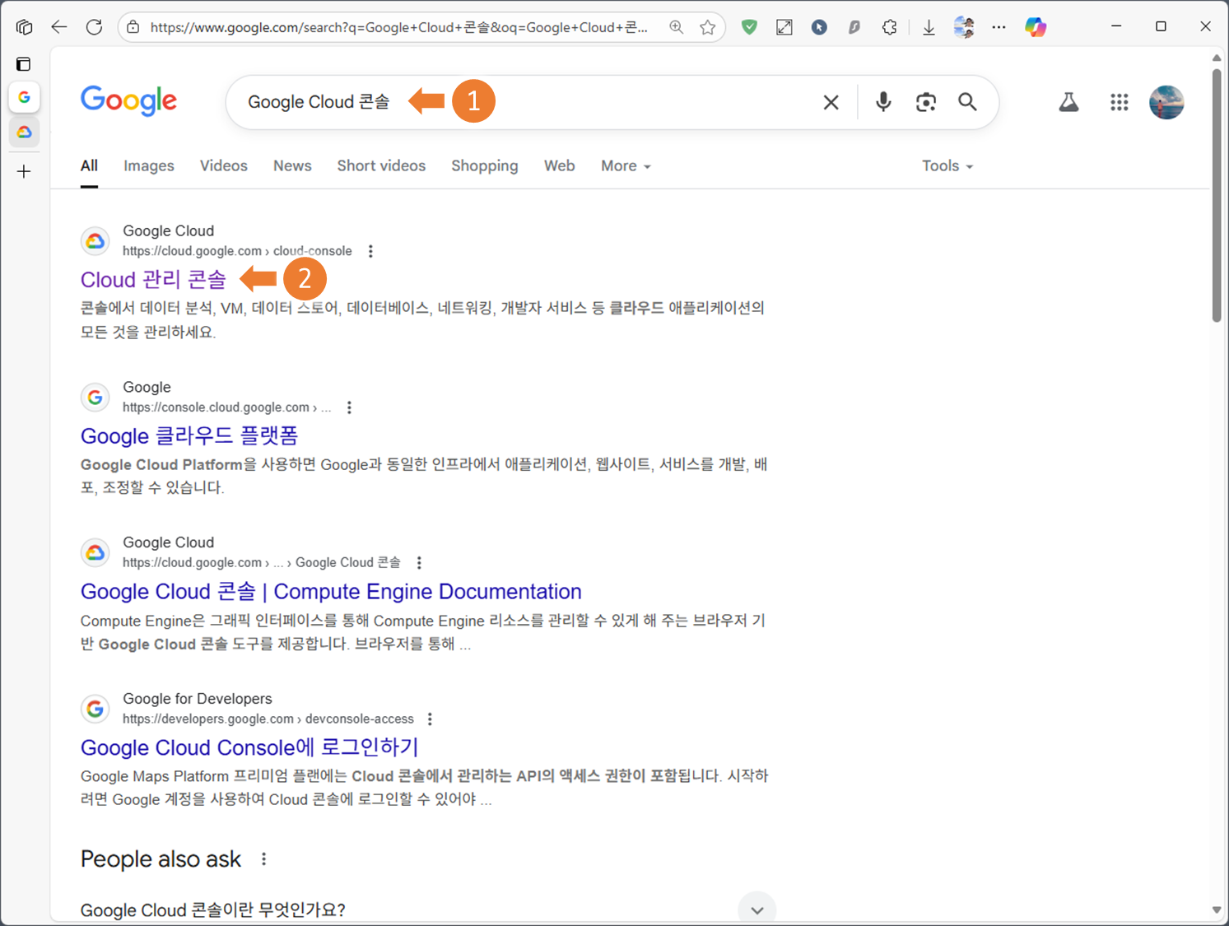Open the green shield extension
This screenshot has width=1229, height=926.
(x=749, y=27)
